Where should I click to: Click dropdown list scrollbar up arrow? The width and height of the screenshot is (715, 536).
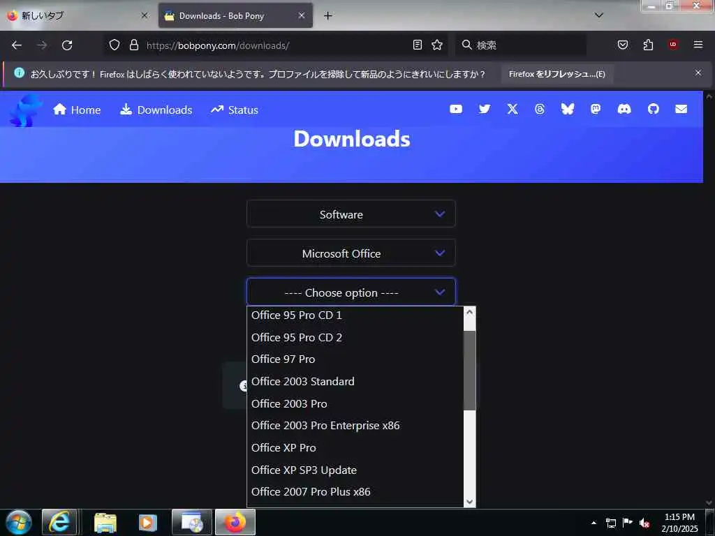point(470,312)
